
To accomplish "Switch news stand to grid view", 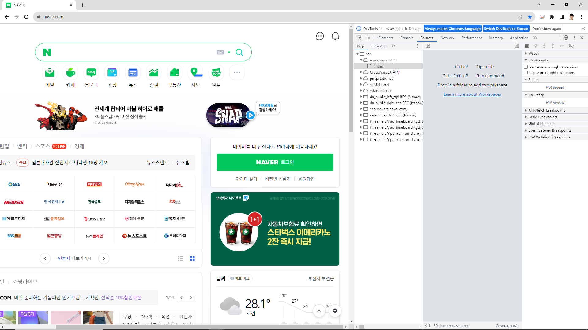I will 192,258.
